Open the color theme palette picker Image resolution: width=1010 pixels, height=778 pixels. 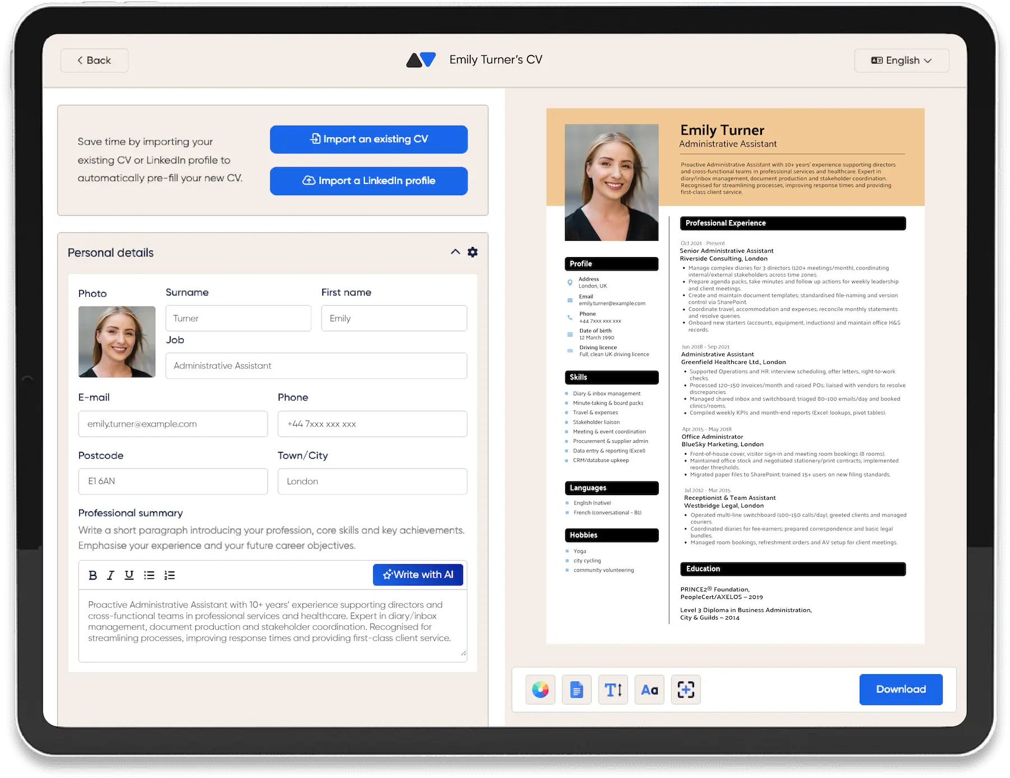(x=540, y=689)
